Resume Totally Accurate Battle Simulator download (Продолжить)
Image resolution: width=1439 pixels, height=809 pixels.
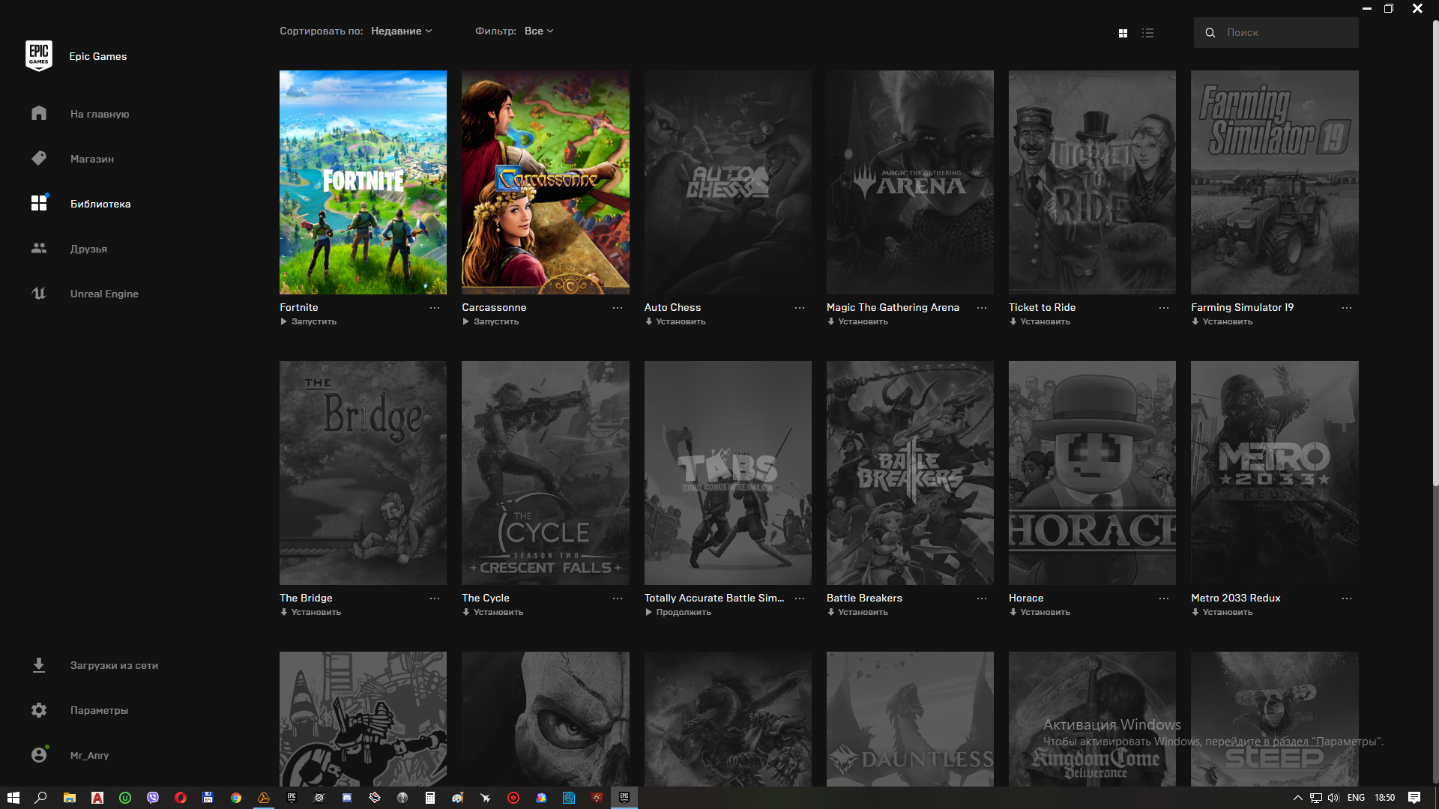[678, 612]
